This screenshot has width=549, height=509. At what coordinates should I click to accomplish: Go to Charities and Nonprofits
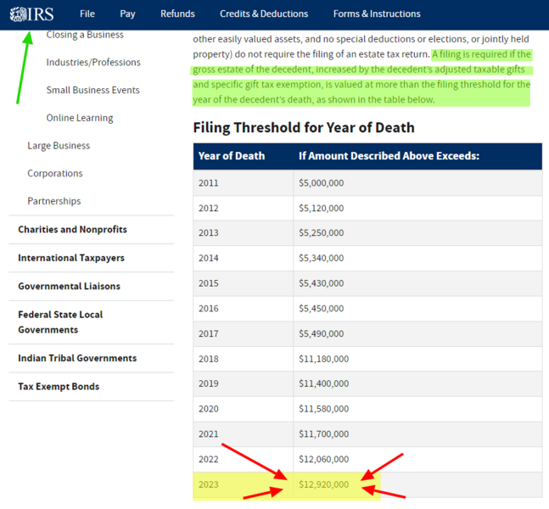pyautogui.click(x=72, y=230)
